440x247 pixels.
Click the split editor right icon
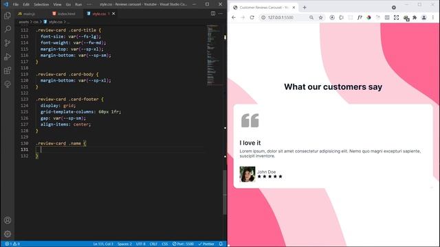coord(213,14)
